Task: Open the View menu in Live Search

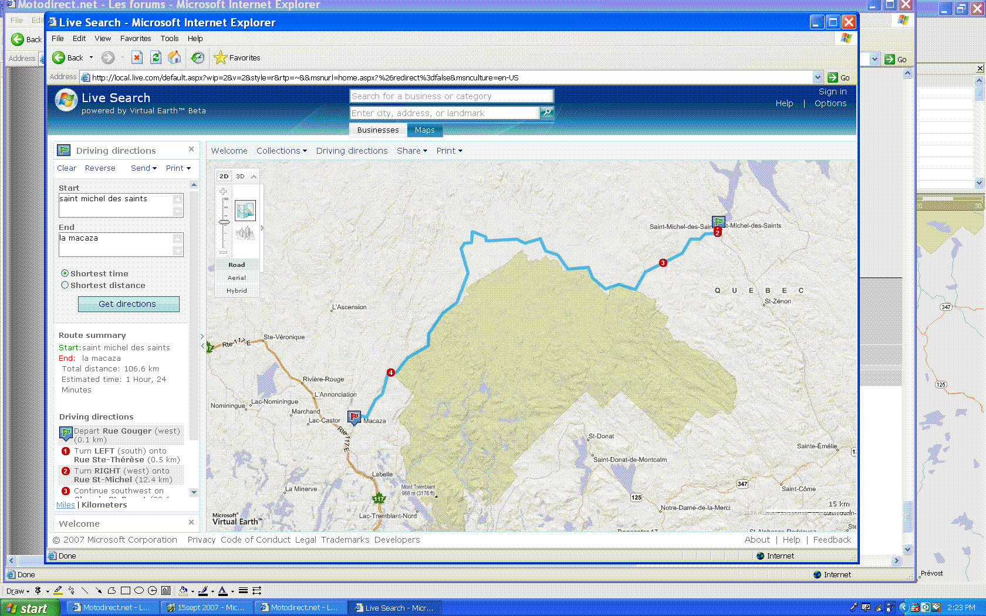Action: coord(103,38)
